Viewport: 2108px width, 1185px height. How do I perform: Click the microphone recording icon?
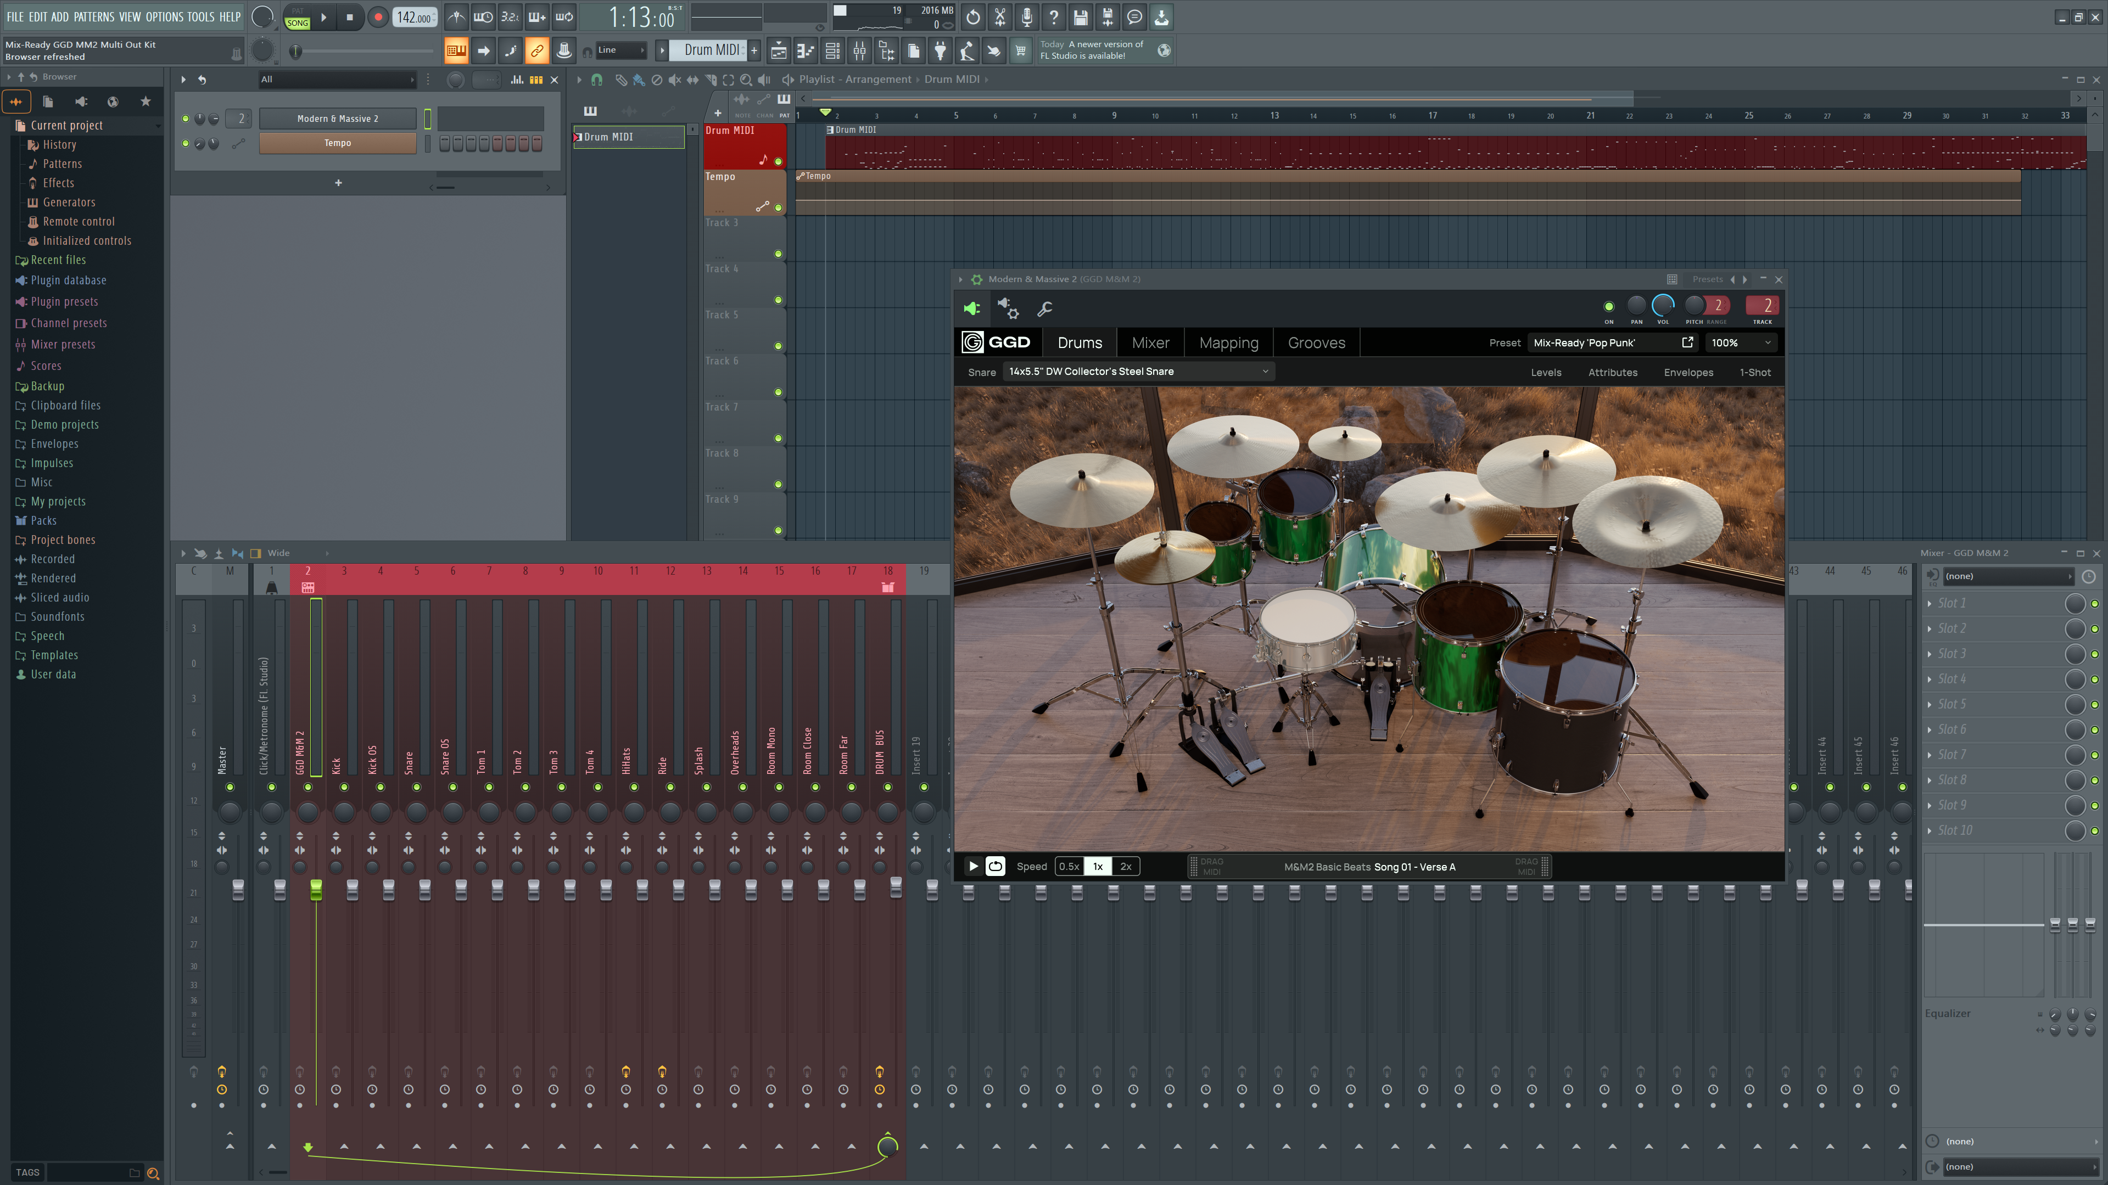1026,16
